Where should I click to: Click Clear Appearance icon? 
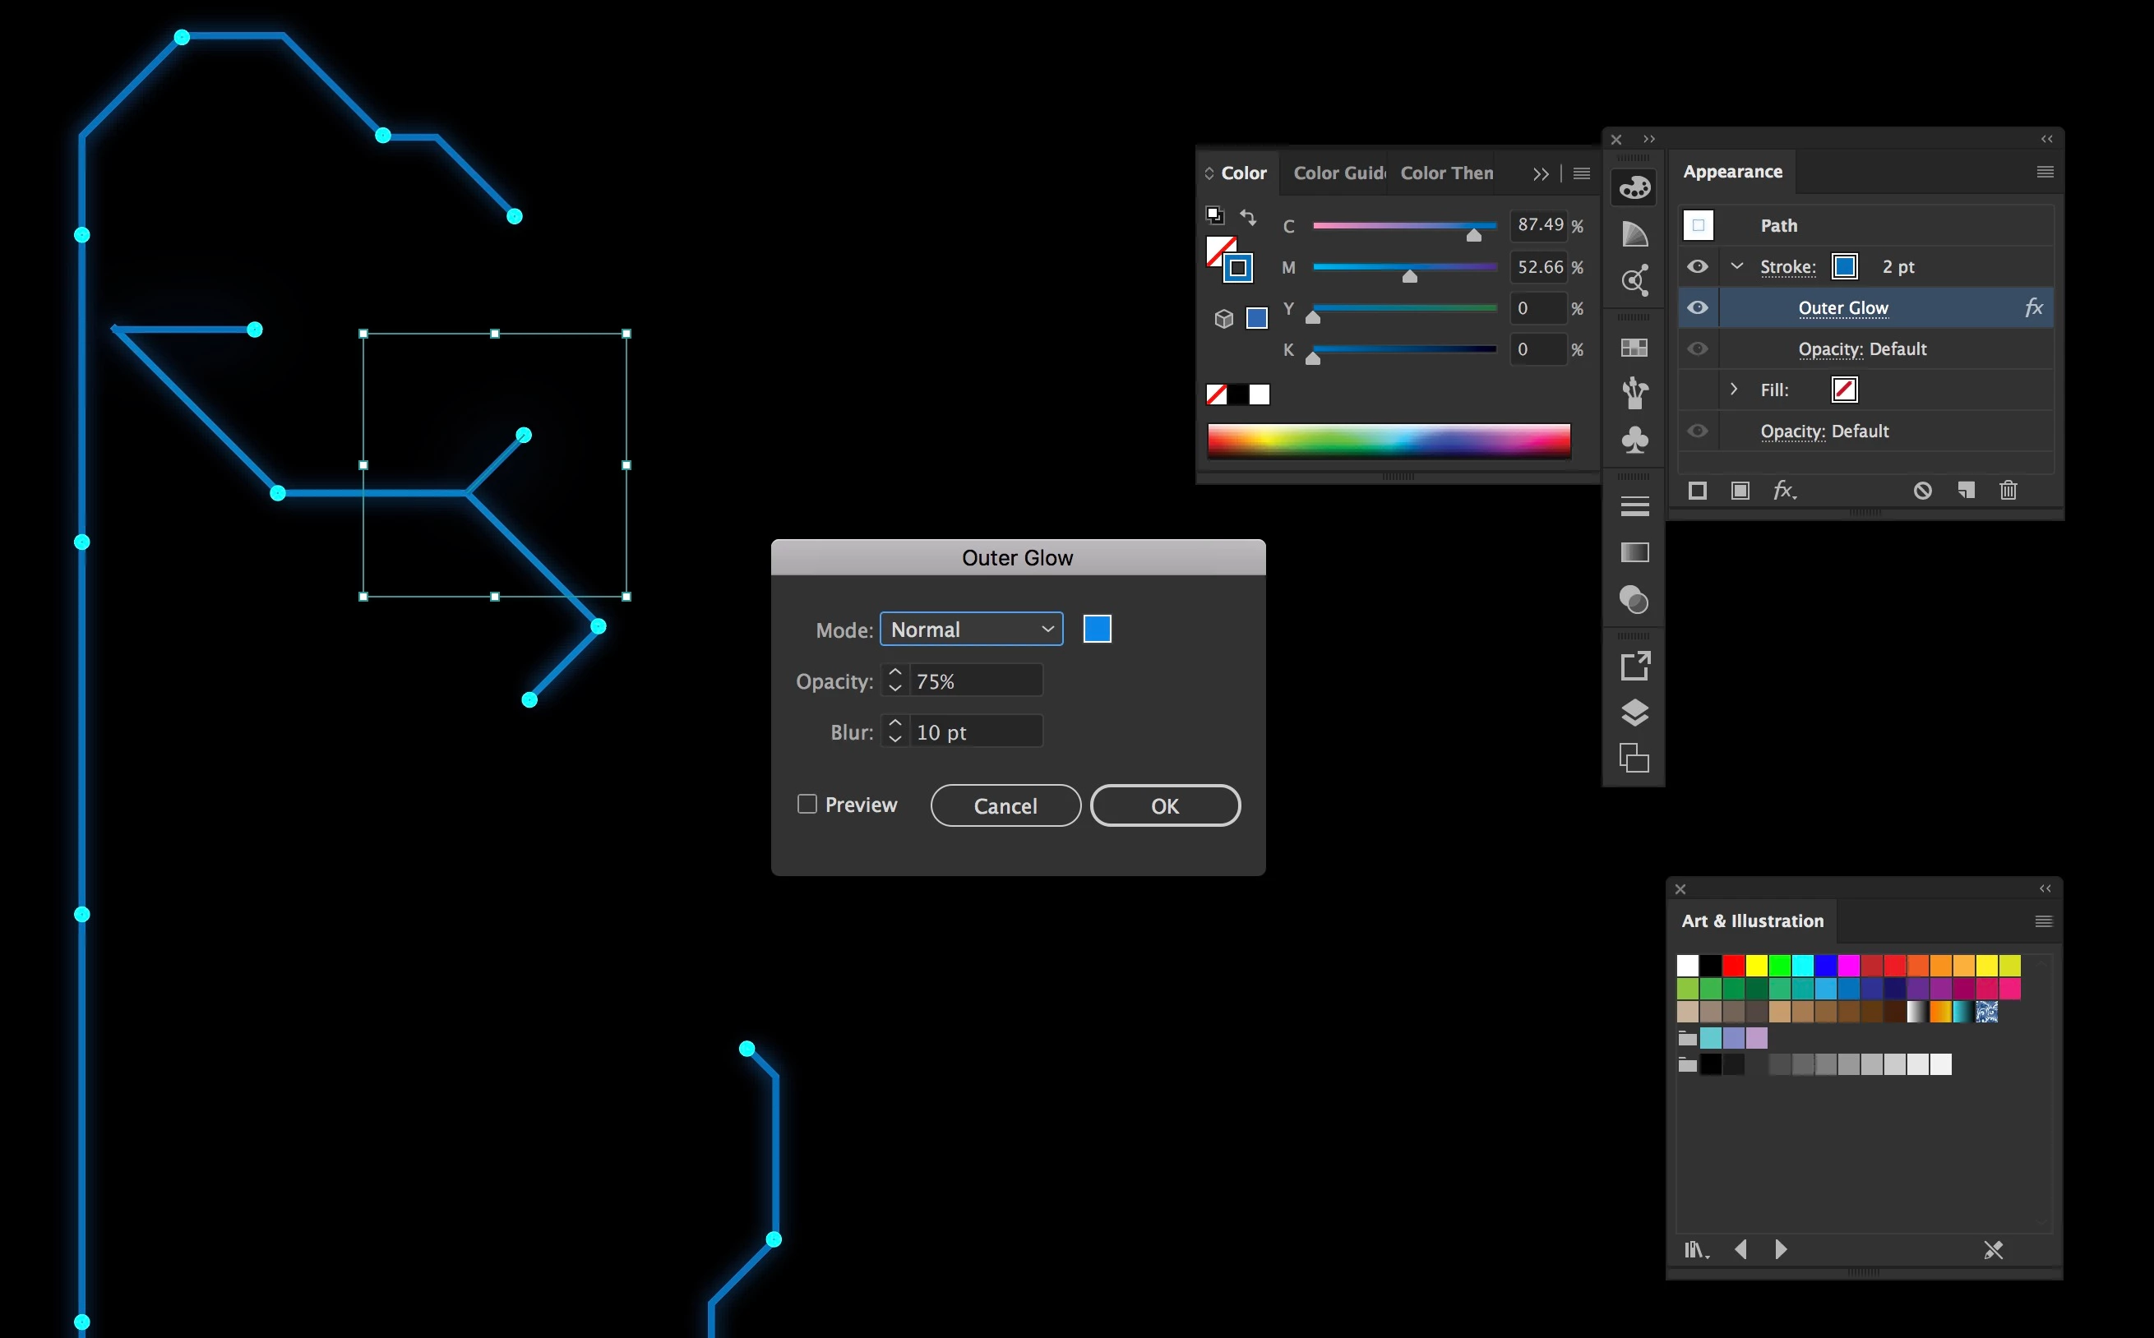pos(1922,491)
